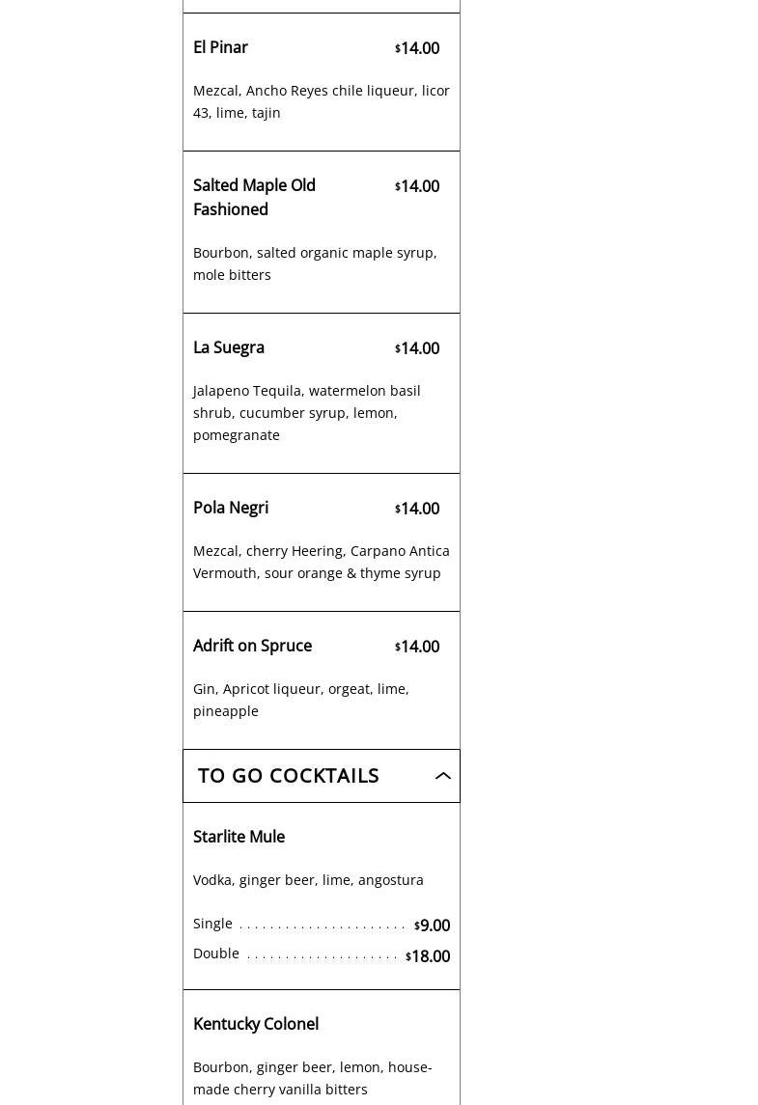The height and width of the screenshot is (1105, 758).
Task: Click the Adrift on Spruce price
Action: pos(417,647)
